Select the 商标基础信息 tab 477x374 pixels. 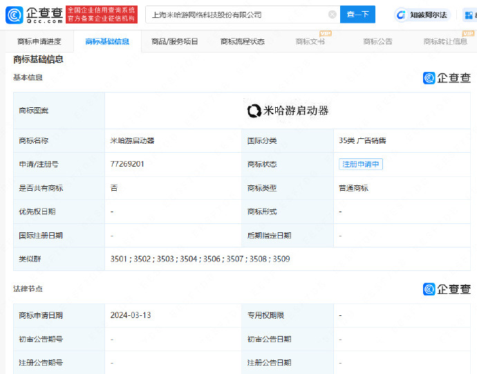[x=107, y=41]
